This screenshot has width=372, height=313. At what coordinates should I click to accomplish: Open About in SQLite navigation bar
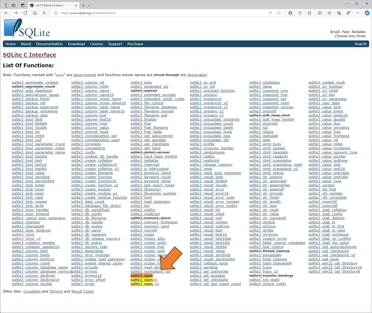(26, 44)
